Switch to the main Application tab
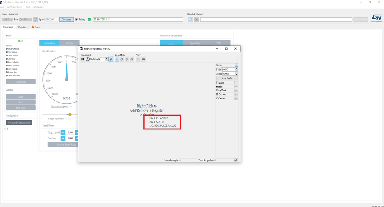The width and height of the screenshot is (384, 207). point(8,27)
